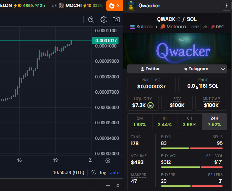
Task: Click the TXNS value 178
Action: (135, 143)
